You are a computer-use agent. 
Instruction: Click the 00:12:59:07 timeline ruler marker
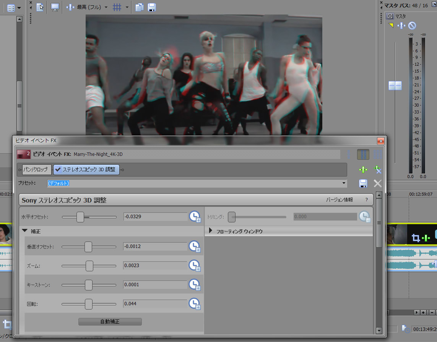pos(421,194)
